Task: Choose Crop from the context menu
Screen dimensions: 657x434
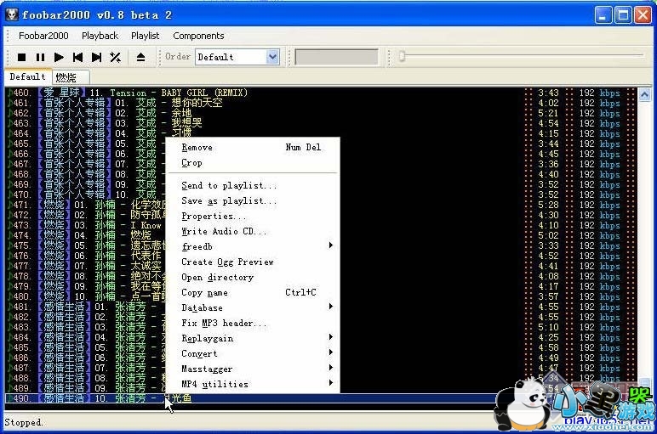Action: pos(253,163)
